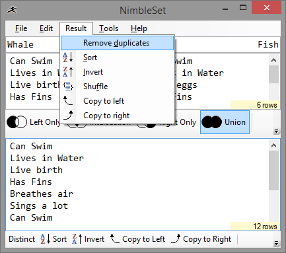The height and width of the screenshot is (253, 286).
Task: Click the '6 rows' count label
Action: point(267,105)
